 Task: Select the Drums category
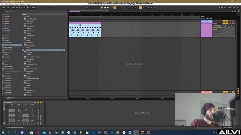6,40
